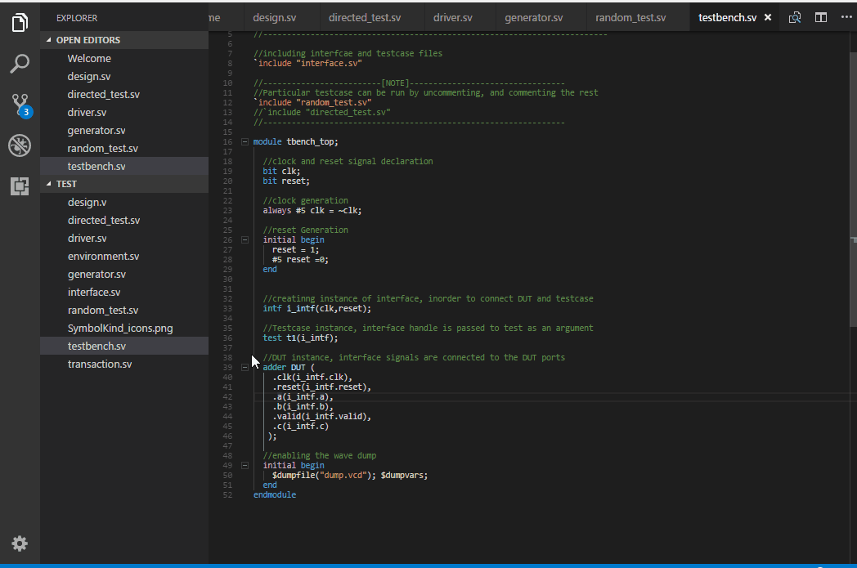Viewport: 857px width, 568px height.
Task: Click the '#5 reset =0;' line
Action: pyautogui.click(x=301, y=260)
